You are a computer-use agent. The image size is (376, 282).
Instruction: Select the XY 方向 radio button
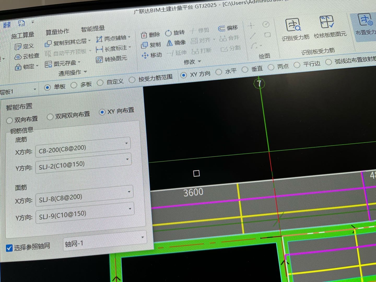184,75
